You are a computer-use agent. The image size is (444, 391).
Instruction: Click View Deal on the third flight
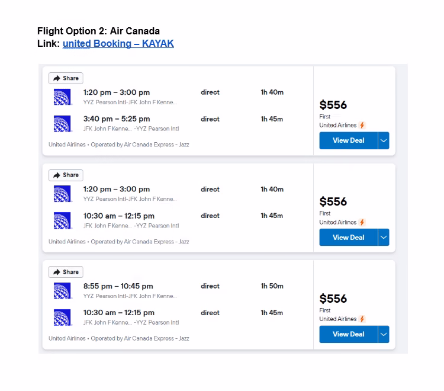pos(349,334)
